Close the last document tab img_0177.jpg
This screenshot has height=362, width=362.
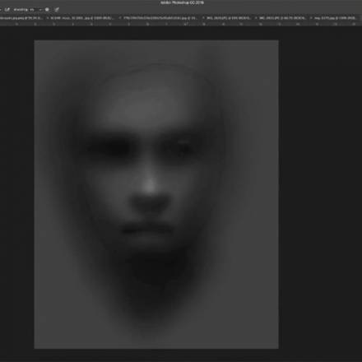point(311,18)
